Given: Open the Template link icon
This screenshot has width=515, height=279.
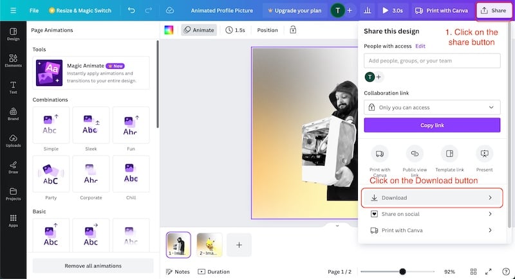Looking at the screenshot, I should [x=449, y=154].
